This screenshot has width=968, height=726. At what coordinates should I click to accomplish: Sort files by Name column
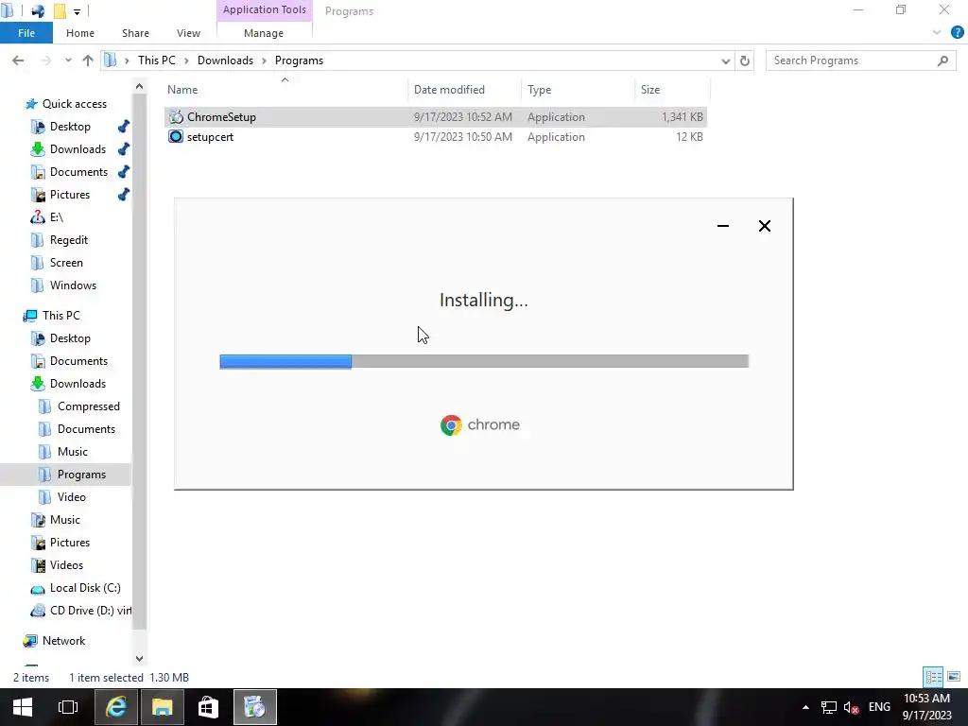click(x=182, y=90)
